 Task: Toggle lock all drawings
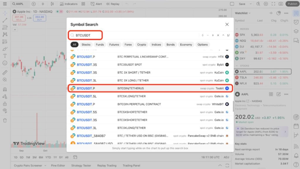click(x=5, y=104)
